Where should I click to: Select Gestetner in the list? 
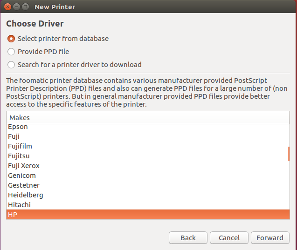click(x=24, y=185)
